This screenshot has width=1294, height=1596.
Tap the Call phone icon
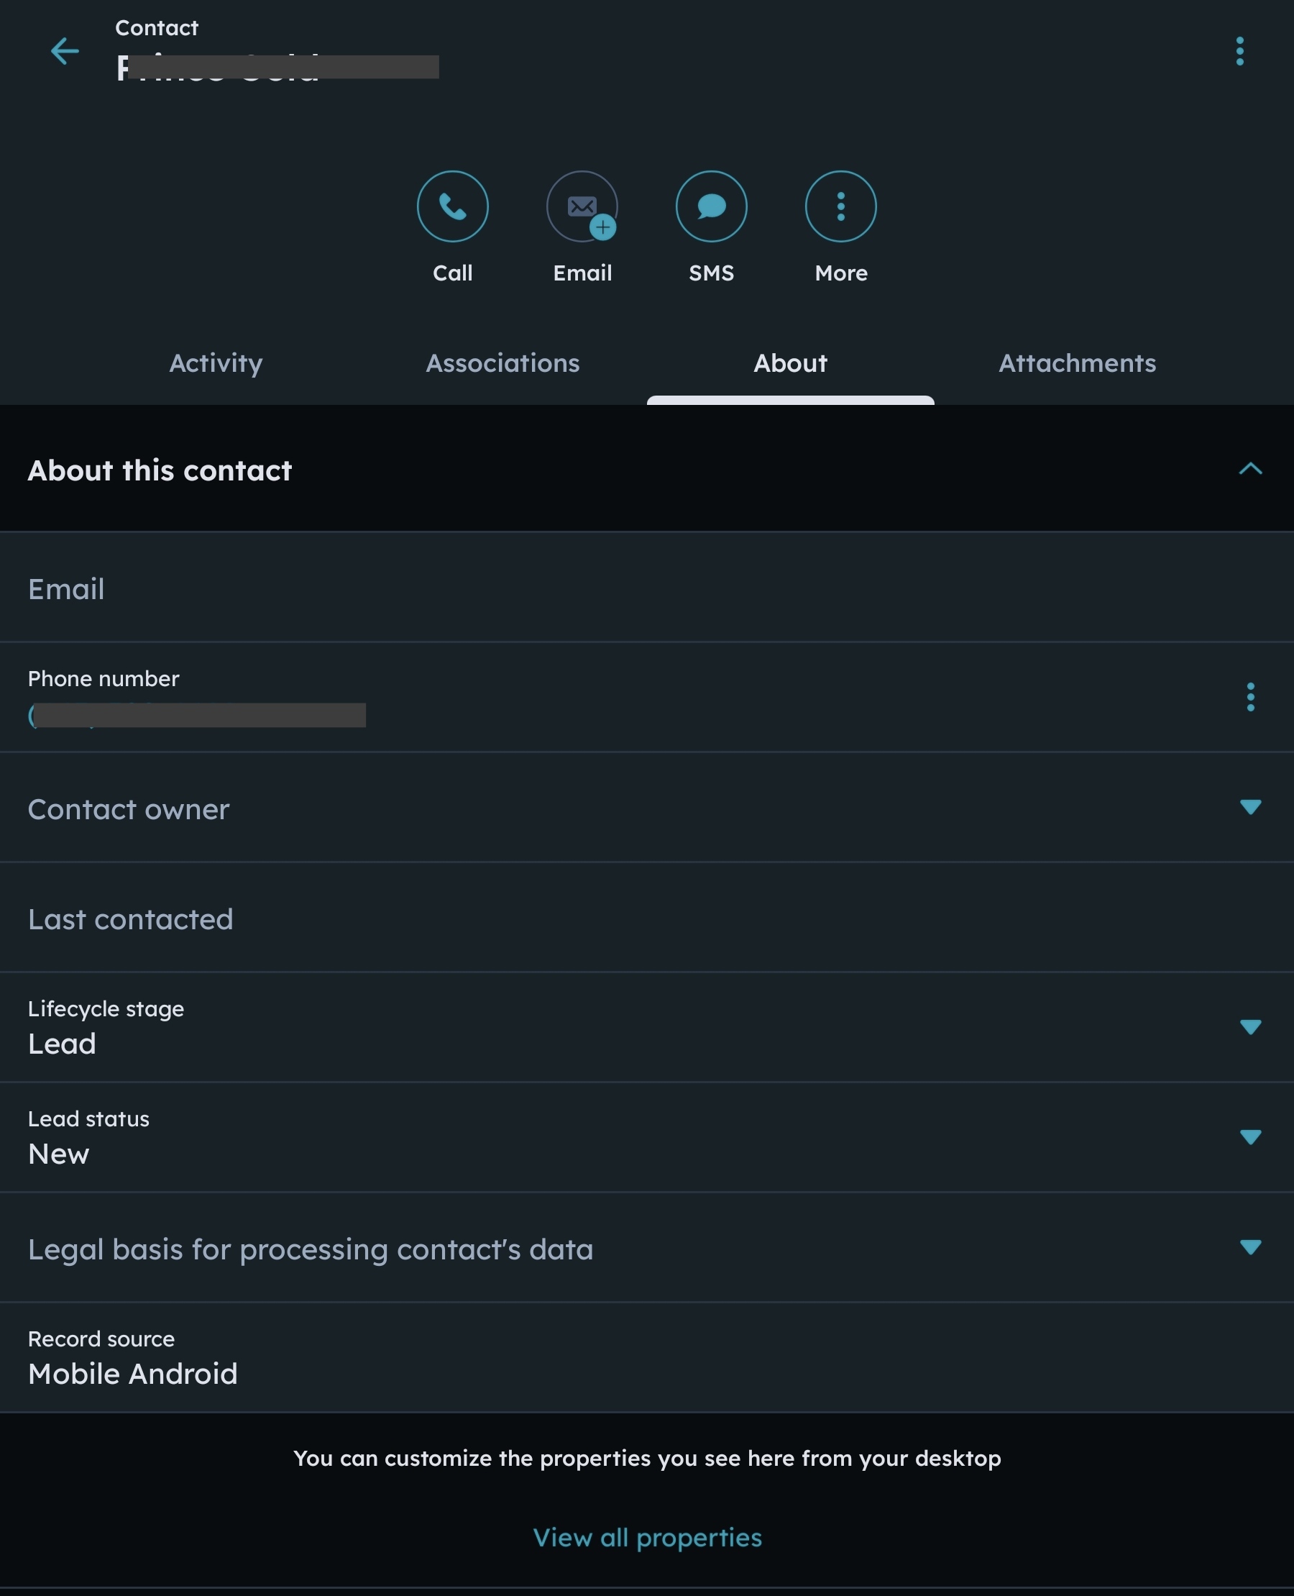tap(452, 206)
